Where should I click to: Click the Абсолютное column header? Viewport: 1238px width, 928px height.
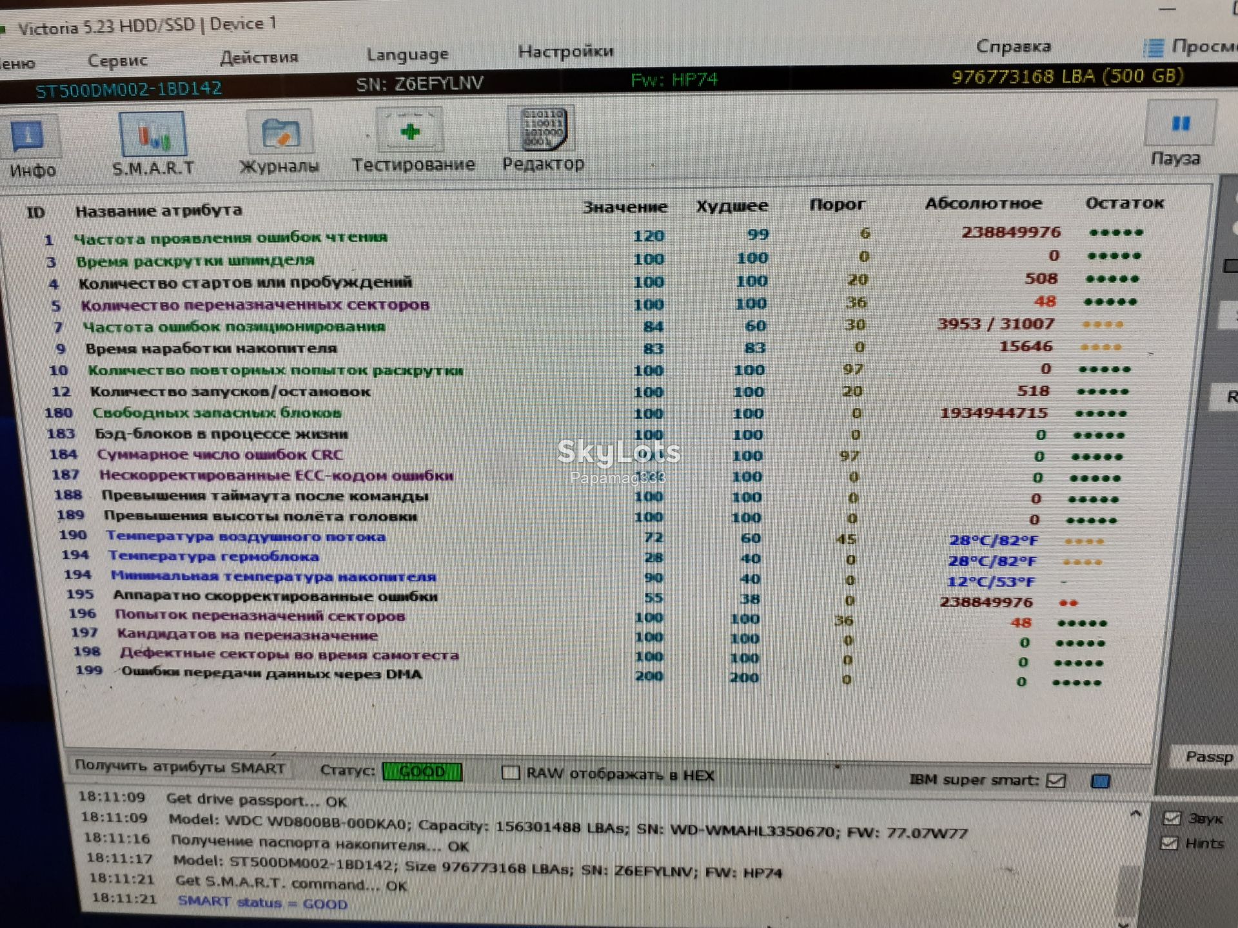pyautogui.click(x=983, y=204)
